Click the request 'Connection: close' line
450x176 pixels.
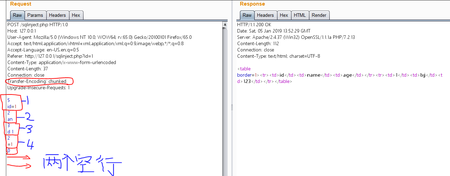pyautogui.click(x=26, y=75)
